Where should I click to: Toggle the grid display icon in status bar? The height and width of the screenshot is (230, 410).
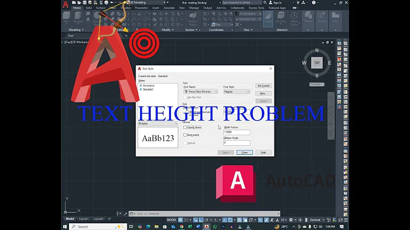(x=181, y=220)
